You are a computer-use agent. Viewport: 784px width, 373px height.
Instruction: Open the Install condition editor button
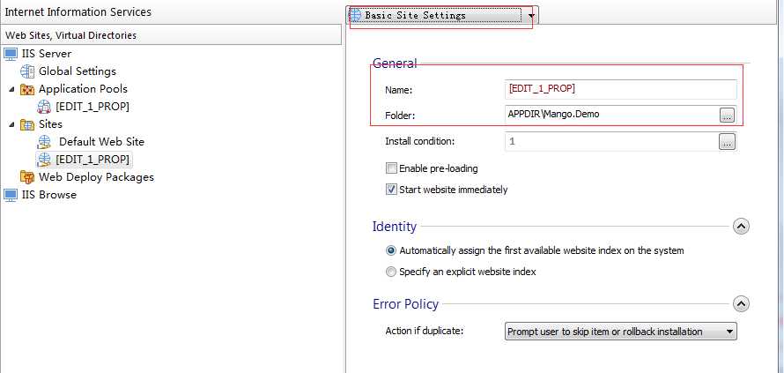(727, 142)
